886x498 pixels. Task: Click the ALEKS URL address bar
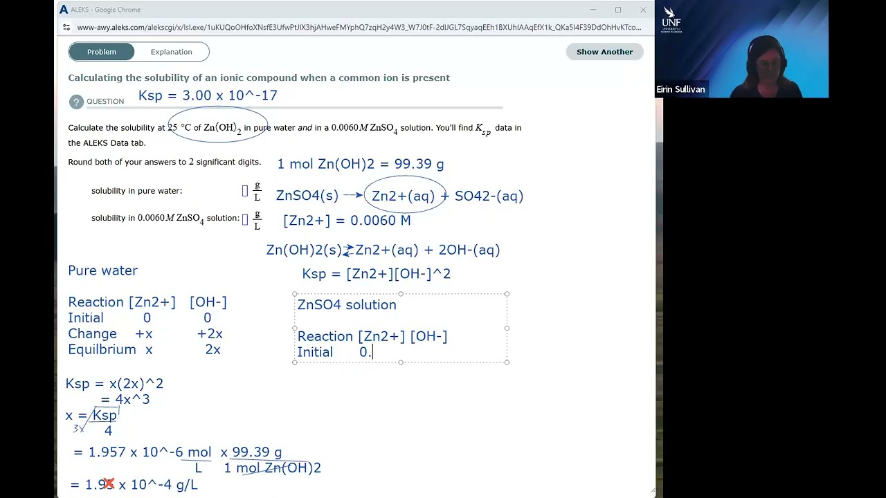click(x=359, y=28)
